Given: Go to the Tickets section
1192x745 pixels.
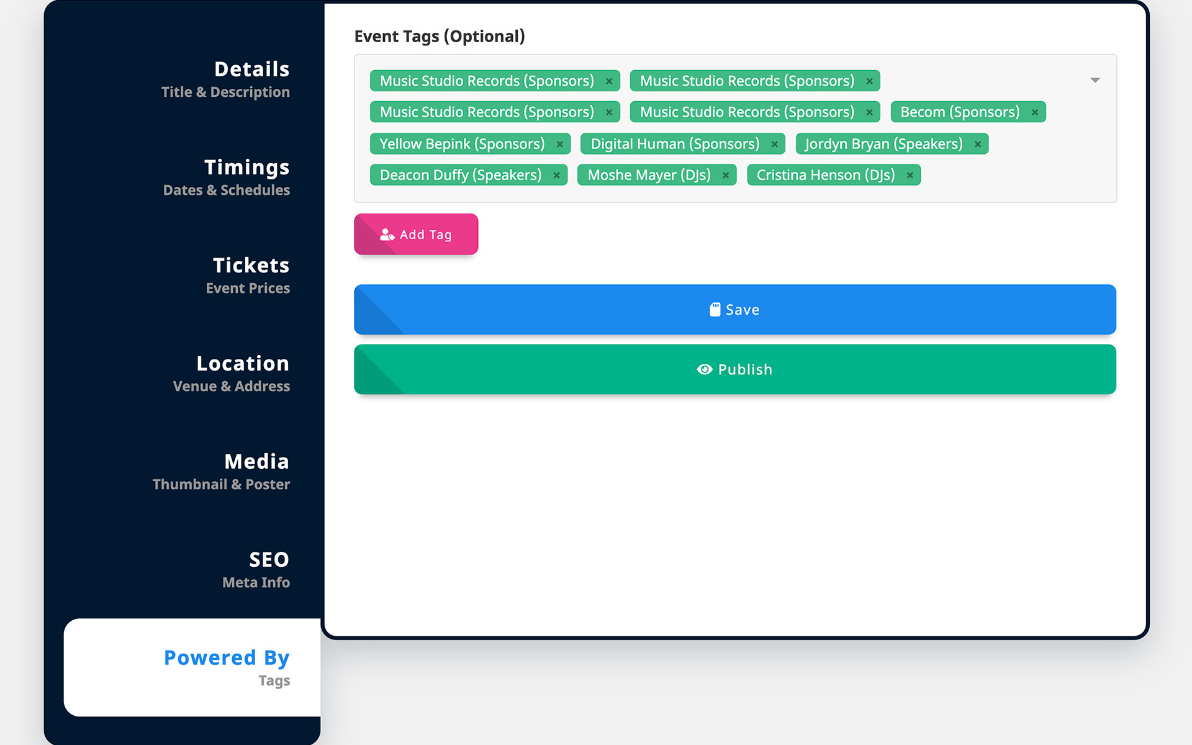Looking at the screenshot, I should [248, 275].
